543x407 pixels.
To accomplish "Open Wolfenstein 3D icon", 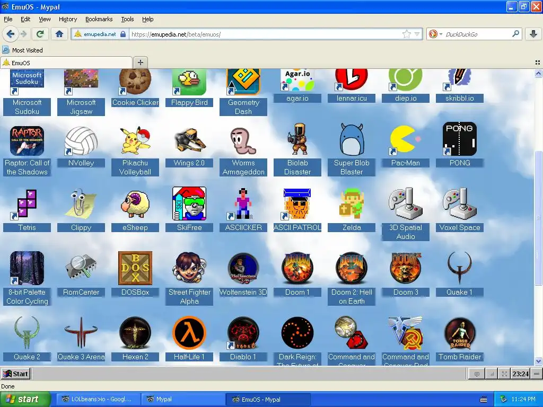I will pos(243,268).
